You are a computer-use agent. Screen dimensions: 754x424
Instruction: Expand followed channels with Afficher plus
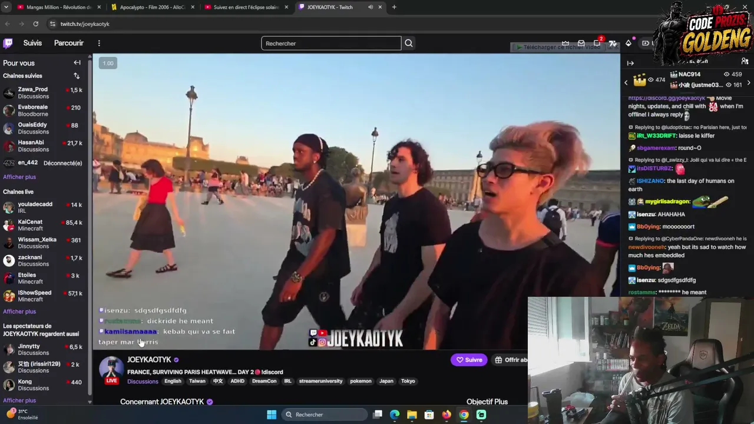pos(19,177)
